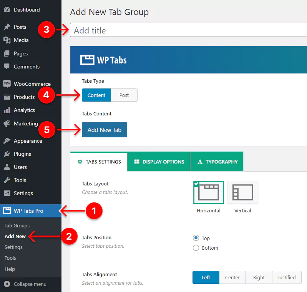Viewport: 307px width, 292px height.
Task: Click the Plugins plug icon
Action: [x=7, y=154]
